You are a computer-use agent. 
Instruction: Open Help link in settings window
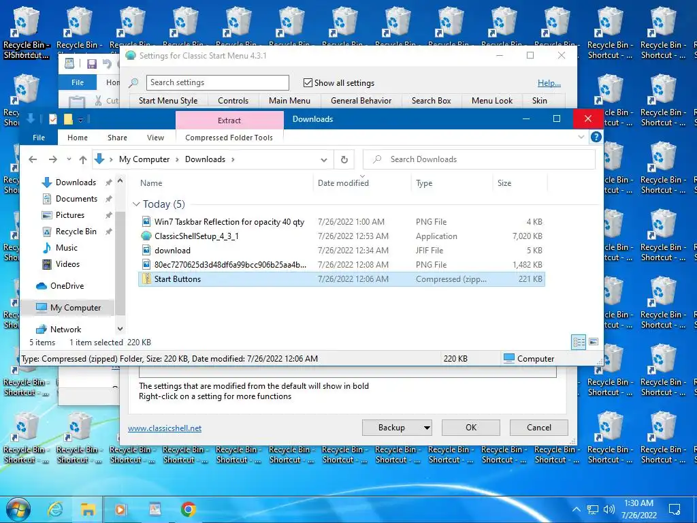tap(549, 82)
